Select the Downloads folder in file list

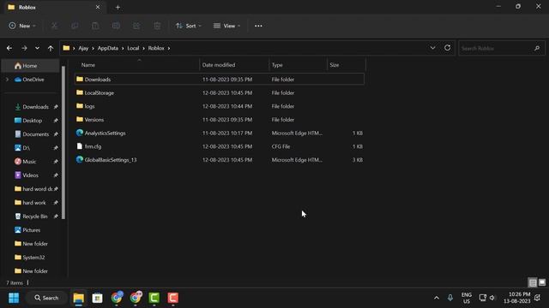220,80
